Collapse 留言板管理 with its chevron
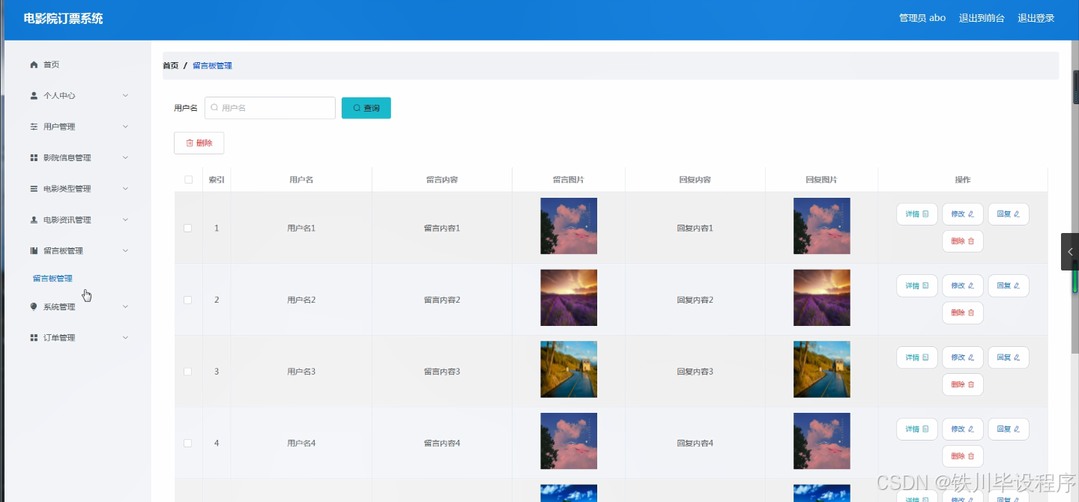 (125, 251)
